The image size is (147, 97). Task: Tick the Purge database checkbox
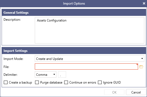[x=37, y=82]
